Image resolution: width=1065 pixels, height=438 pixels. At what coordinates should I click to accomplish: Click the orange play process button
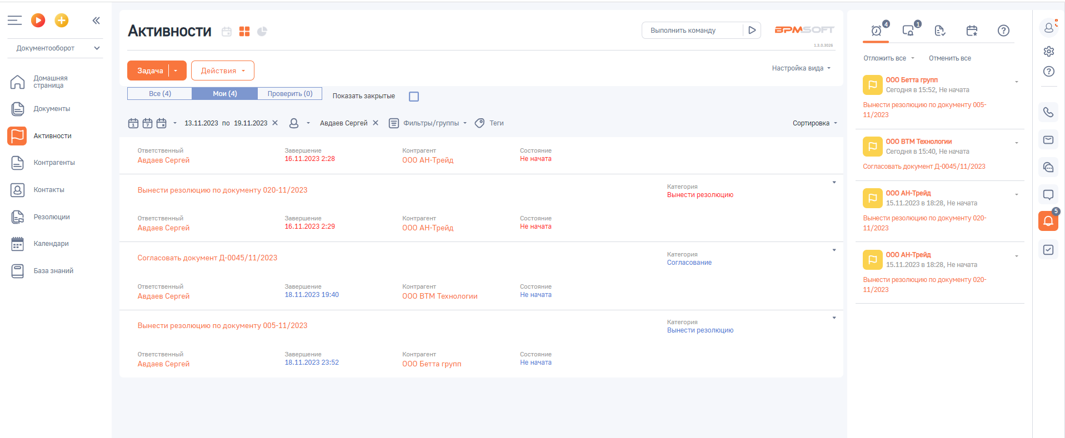(38, 21)
